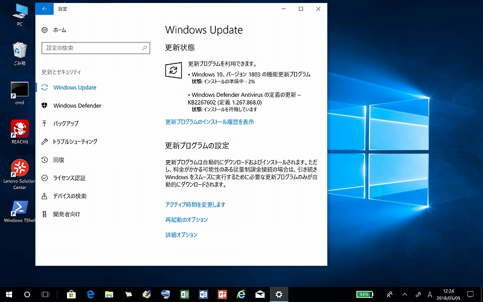
Task: Open Task View on the taskbar
Action: (x=45, y=295)
